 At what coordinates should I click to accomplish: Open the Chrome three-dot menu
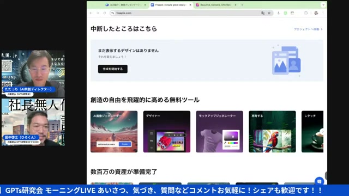tap(323, 13)
